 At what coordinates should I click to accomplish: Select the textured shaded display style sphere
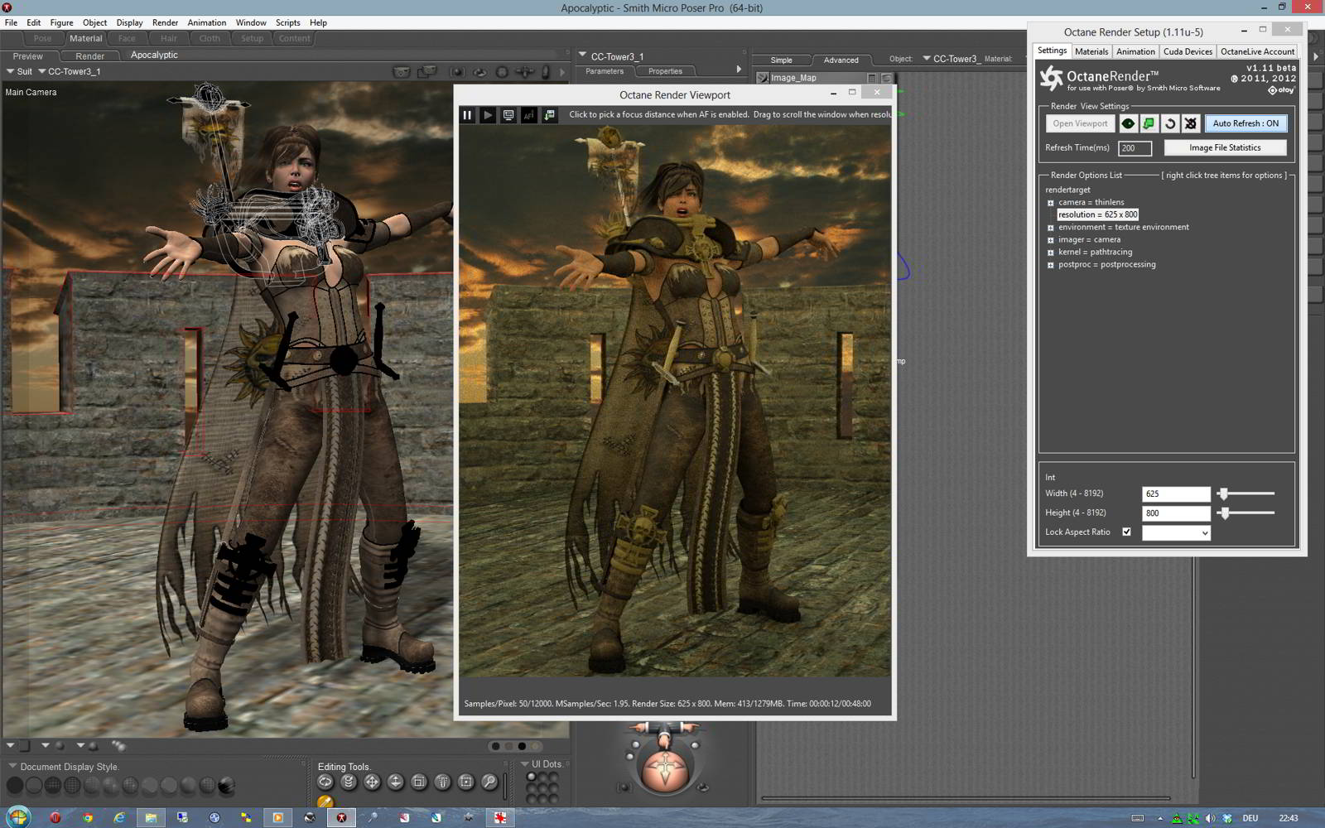point(226,785)
